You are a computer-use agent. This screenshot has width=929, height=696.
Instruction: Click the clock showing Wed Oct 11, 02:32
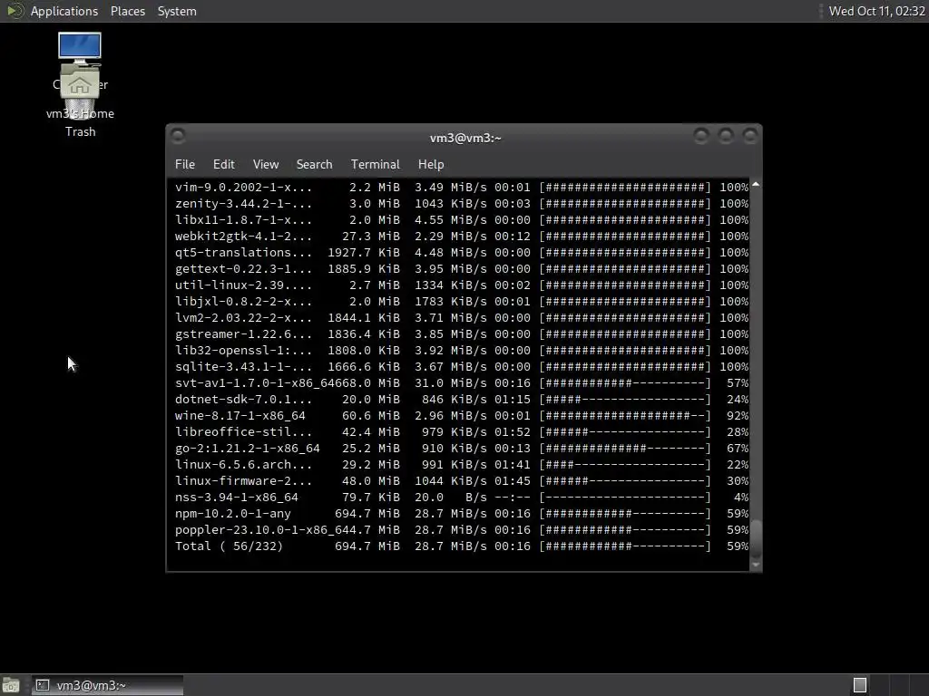coord(877,11)
